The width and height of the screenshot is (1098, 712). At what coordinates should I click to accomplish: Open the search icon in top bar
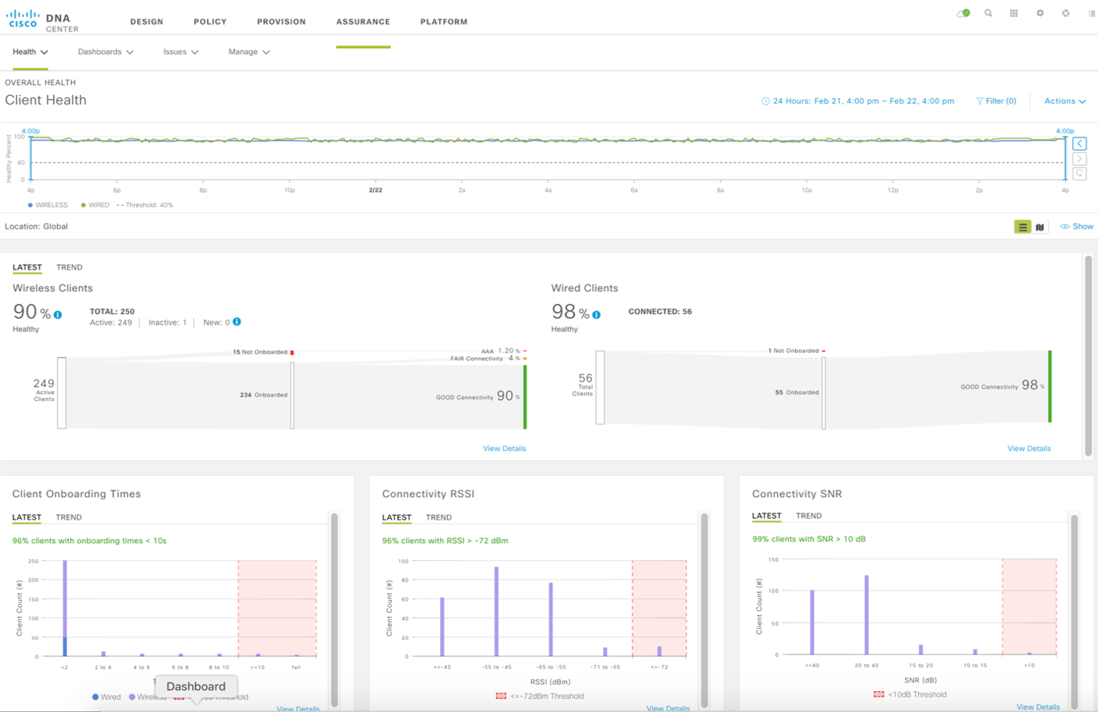(988, 13)
